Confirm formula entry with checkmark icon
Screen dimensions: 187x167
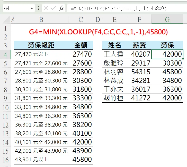point(53,8)
